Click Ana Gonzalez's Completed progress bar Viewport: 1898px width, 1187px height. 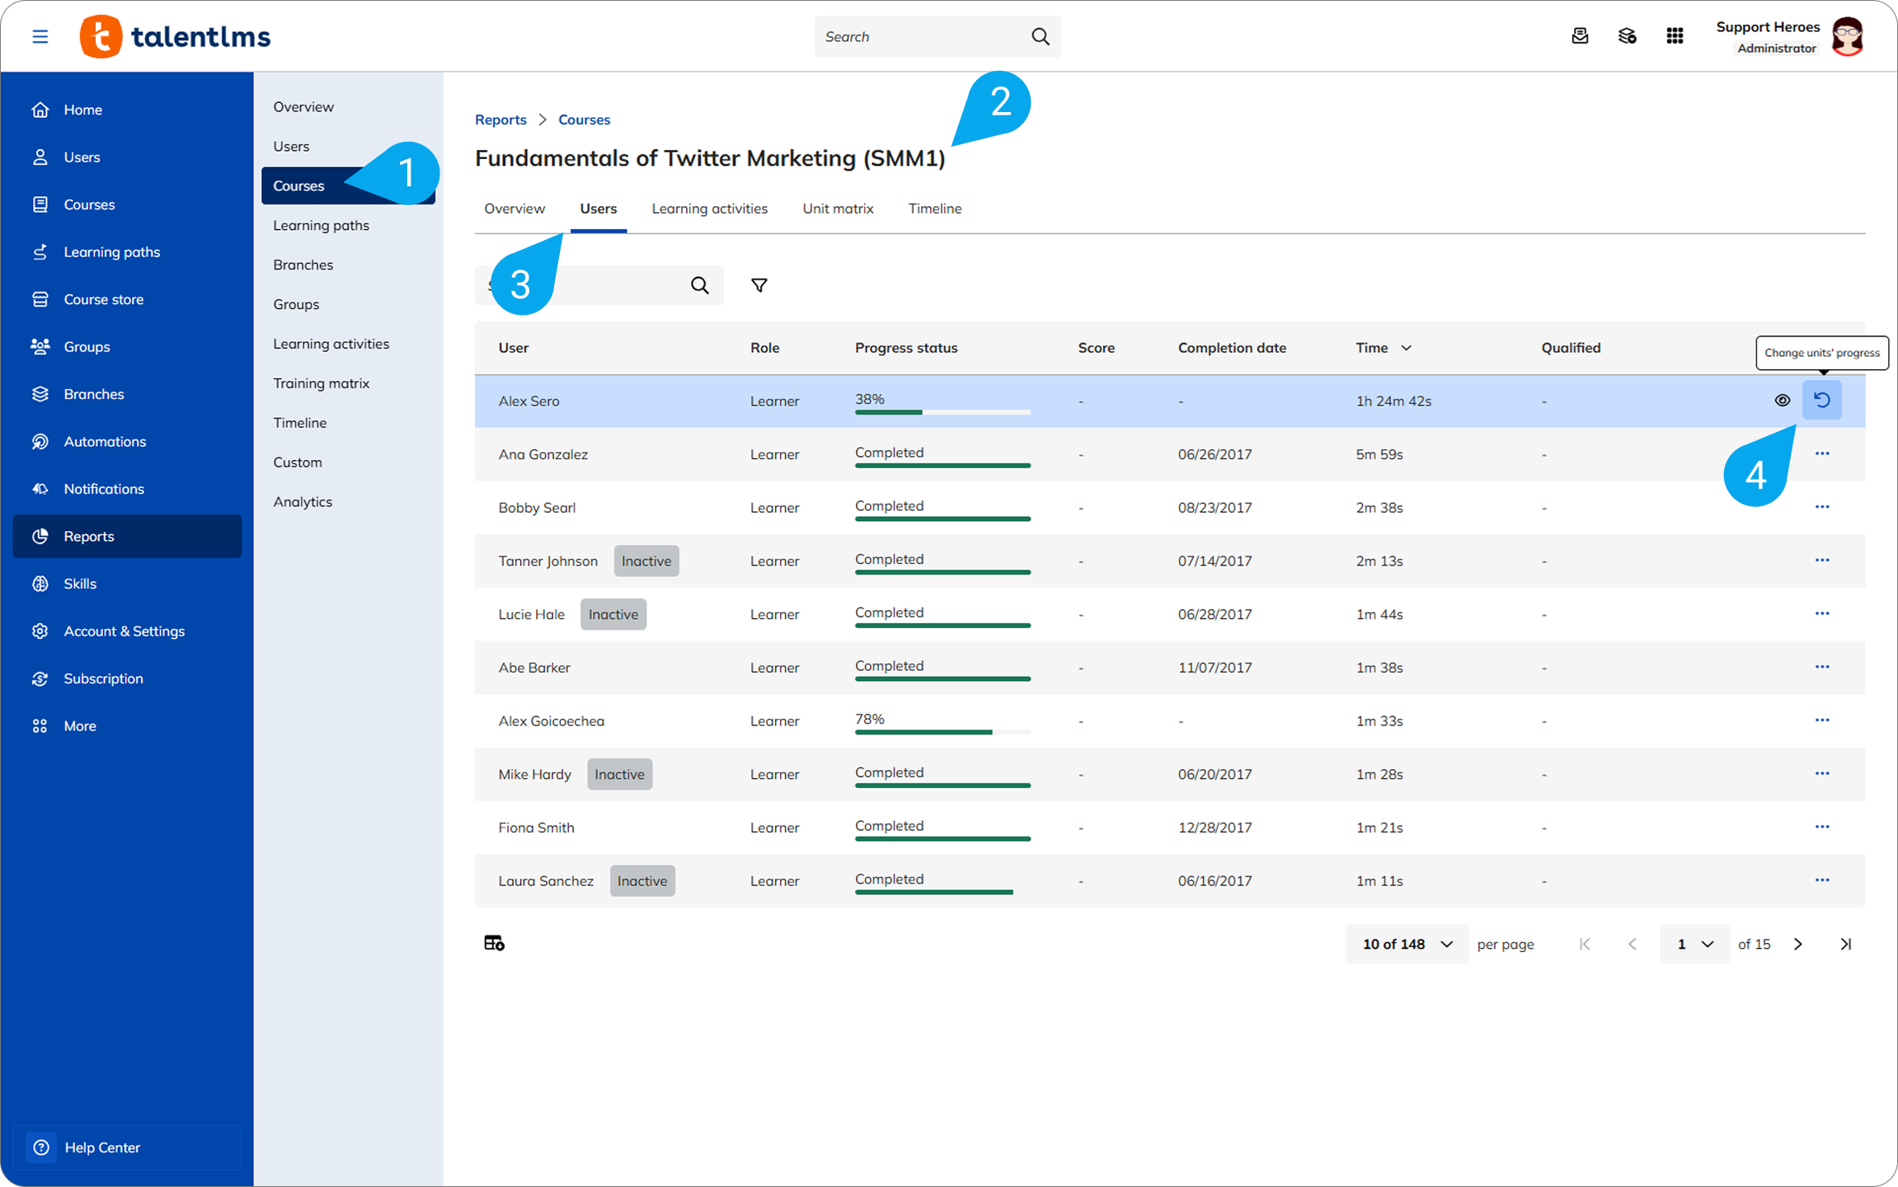pos(942,465)
